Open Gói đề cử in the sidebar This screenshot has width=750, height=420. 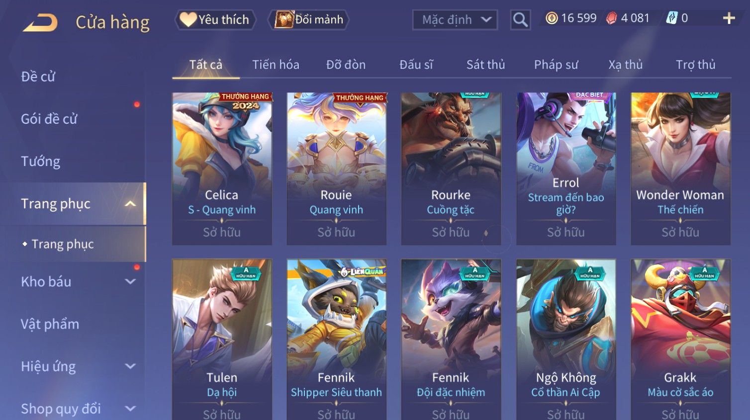click(x=49, y=119)
